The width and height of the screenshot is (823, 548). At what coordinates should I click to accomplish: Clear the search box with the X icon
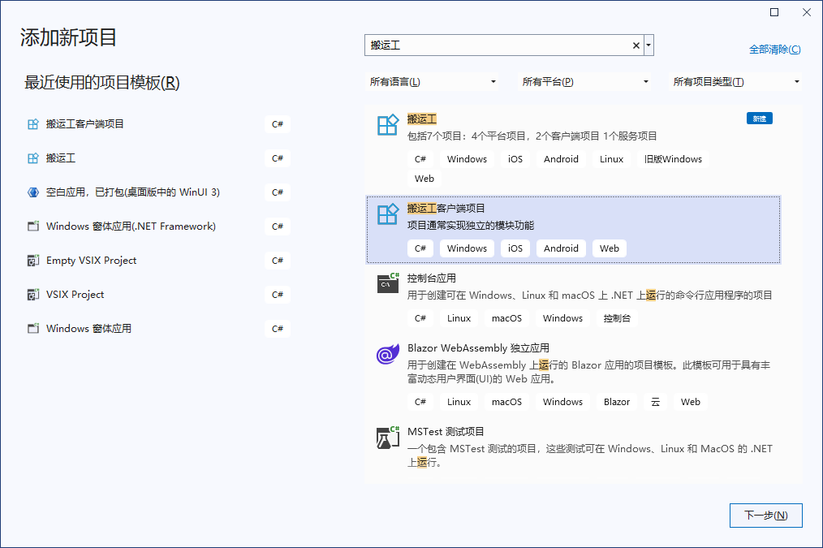(636, 45)
